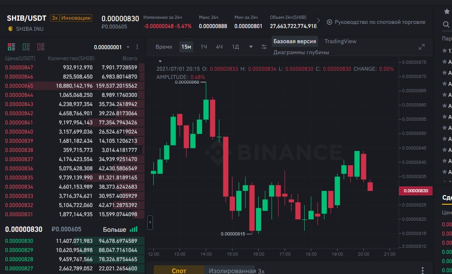Select 1Ч chart interval
This screenshot has height=274, width=452.
coord(204,47)
